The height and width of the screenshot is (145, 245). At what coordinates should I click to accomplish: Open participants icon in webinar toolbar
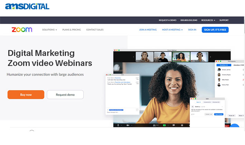[x=154, y=125]
